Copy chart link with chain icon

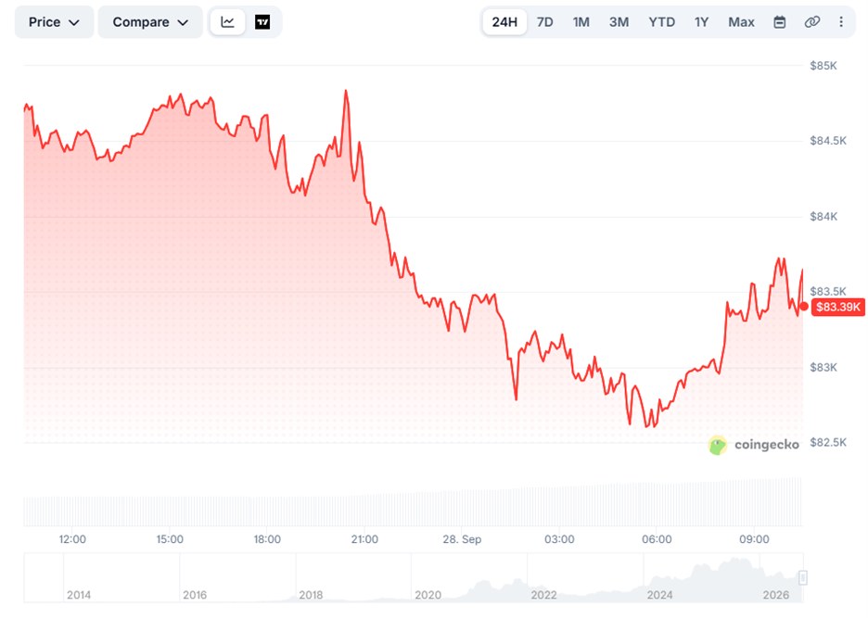(812, 22)
